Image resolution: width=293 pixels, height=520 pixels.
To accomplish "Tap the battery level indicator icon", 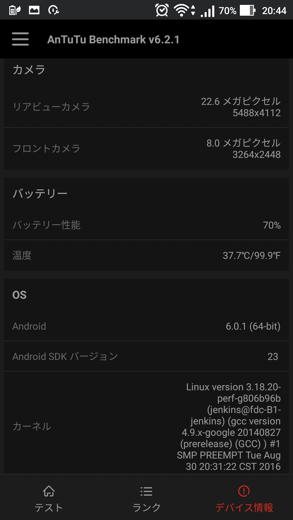I will pos(247,10).
